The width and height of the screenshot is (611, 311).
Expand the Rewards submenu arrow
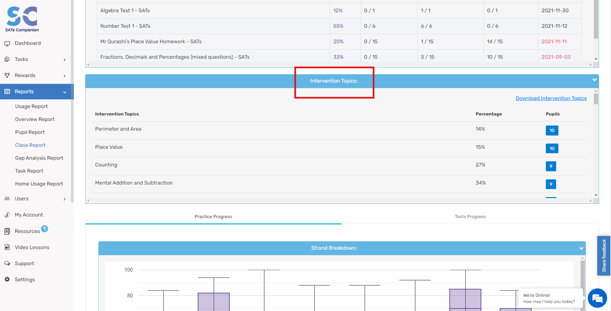[65, 76]
